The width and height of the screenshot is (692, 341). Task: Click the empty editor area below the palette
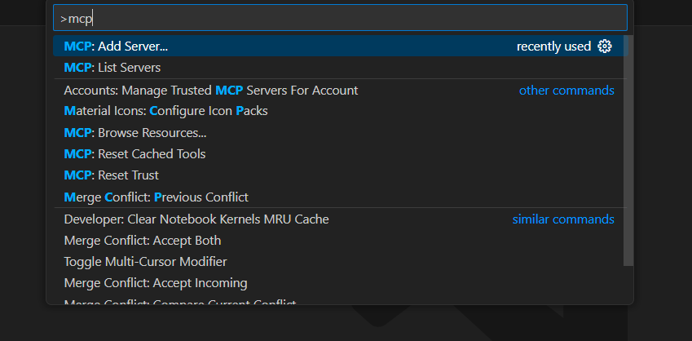click(163, 325)
